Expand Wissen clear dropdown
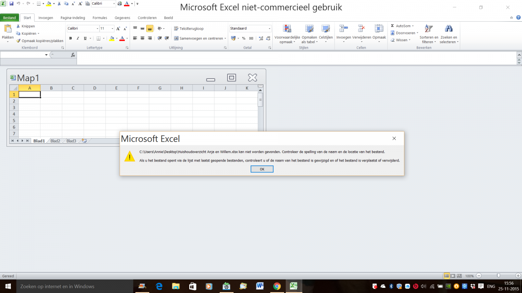This screenshot has width=522, height=293. [x=409, y=40]
